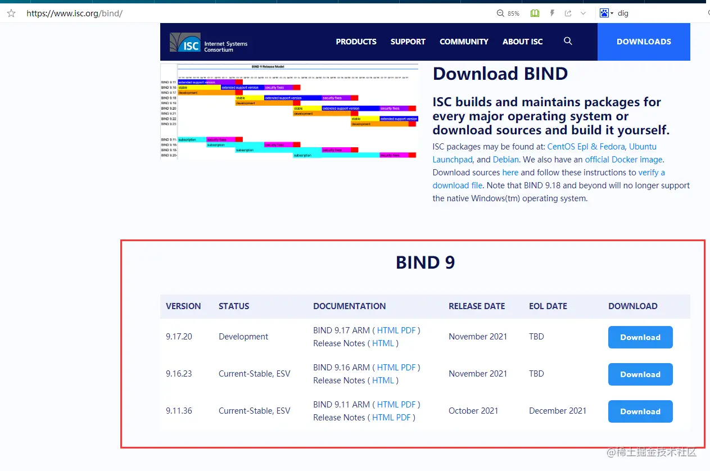Screen dimensions: 710x471
Task: Click the bookmark star icon in address bar
Action: [11, 13]
